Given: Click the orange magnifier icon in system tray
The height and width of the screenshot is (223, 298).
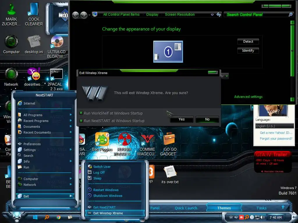Looking at the screenshot, I should point(247,217).
